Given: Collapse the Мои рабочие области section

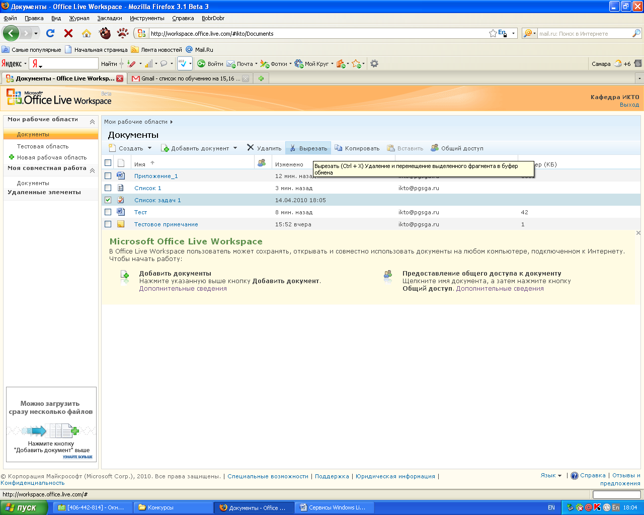Looking at the screenshot, I should [92, 122].
